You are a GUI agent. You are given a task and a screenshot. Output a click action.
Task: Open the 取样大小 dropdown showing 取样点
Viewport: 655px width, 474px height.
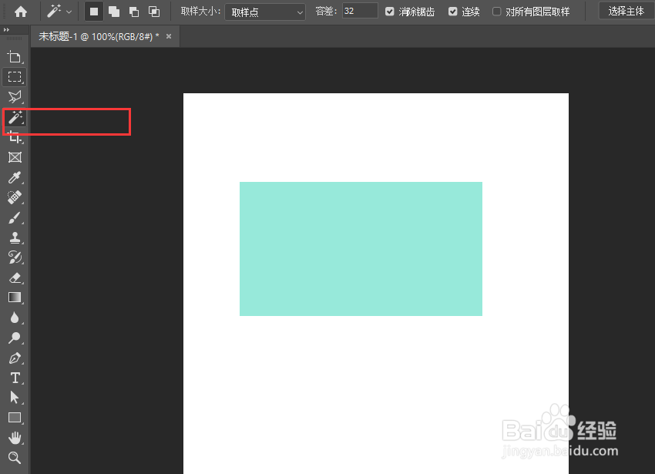(265, 12)
